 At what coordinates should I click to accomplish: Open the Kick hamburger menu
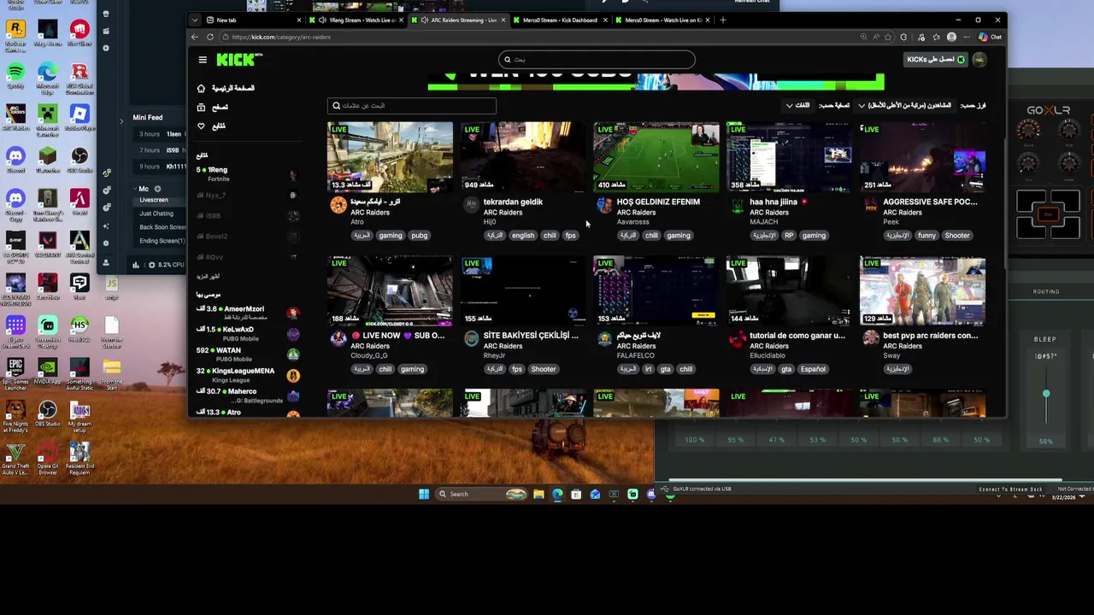pos(203,60)
